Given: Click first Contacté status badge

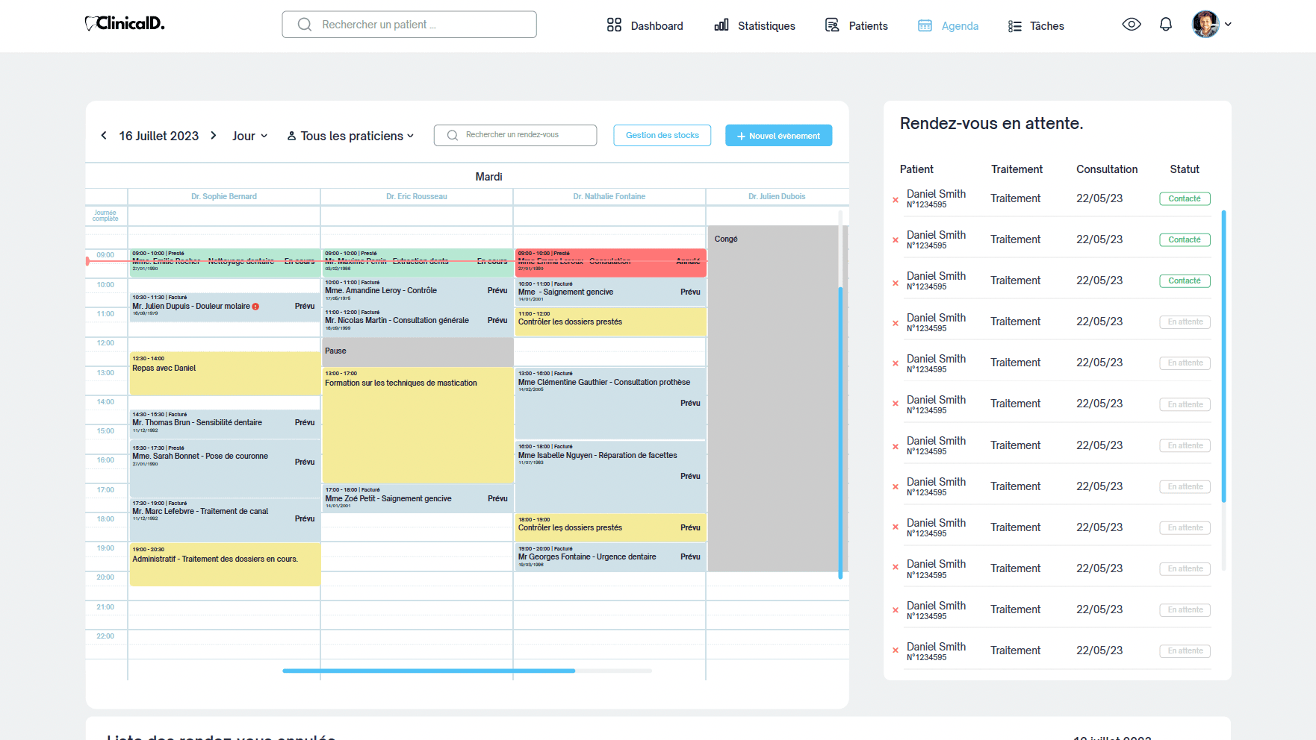Looking at the screenshot, I should [1185, 198].
